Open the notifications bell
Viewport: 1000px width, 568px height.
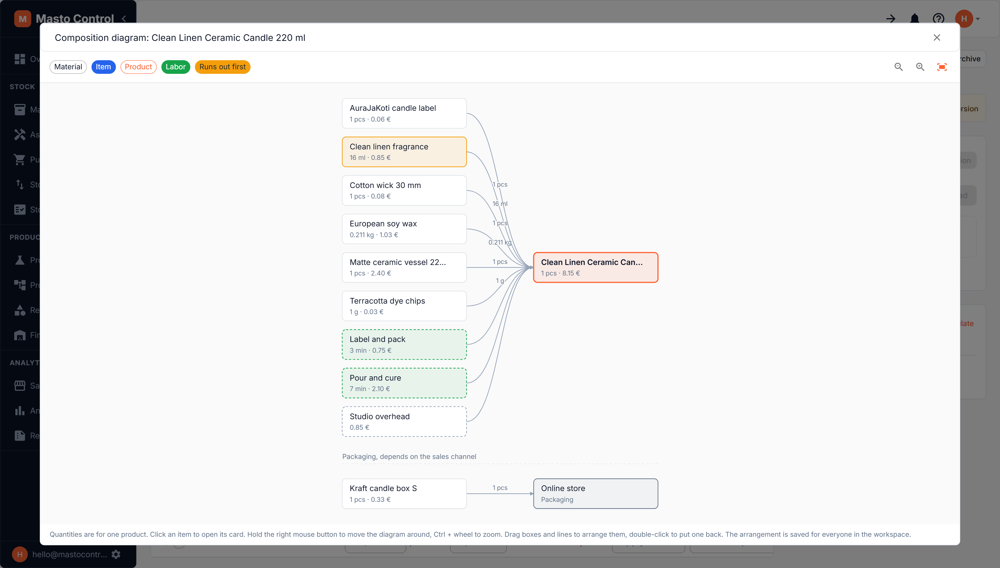(x=914, y=18)
